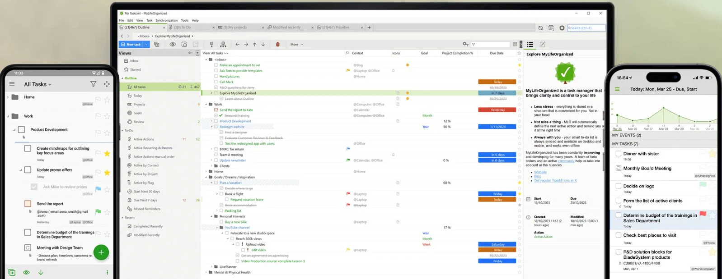Click the green plus add button on Android
The height and width of the screenshot is (279, 722).
101,252
